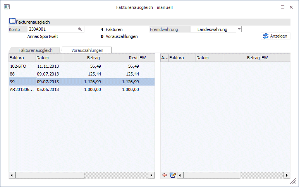Click the edit pencil notepad icon

point(173,175)
